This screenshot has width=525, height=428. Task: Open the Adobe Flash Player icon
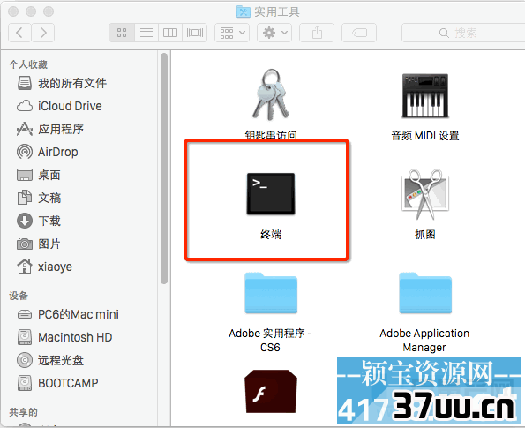[271, 391]
